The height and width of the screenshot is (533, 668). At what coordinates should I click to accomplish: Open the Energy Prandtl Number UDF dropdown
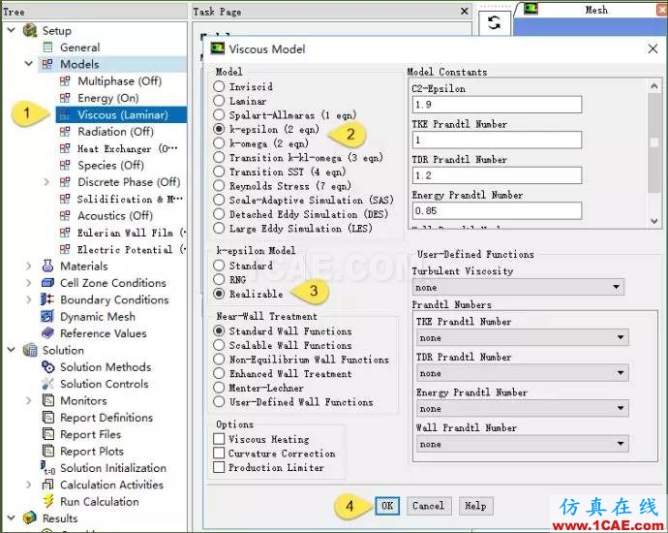(x=523, y=409)
